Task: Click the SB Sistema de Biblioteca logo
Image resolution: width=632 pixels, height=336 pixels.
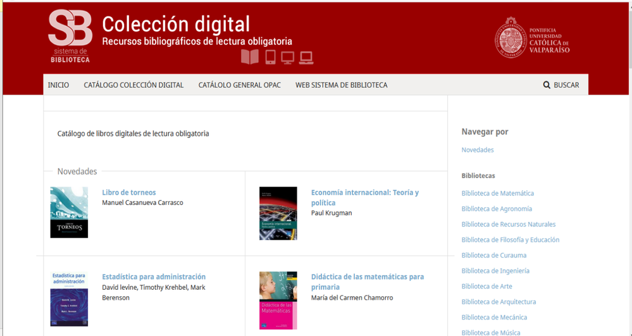Action: 70,36
